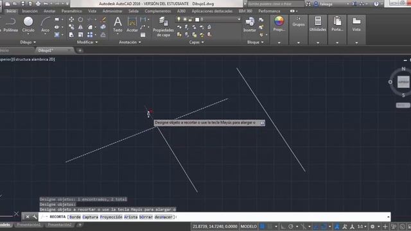The width and height of the screenshot is (411, 231).
Task: Toggle layer freeze sun icon in Capas dropdown
Action: pyautogui.click(x=185, y=19)
